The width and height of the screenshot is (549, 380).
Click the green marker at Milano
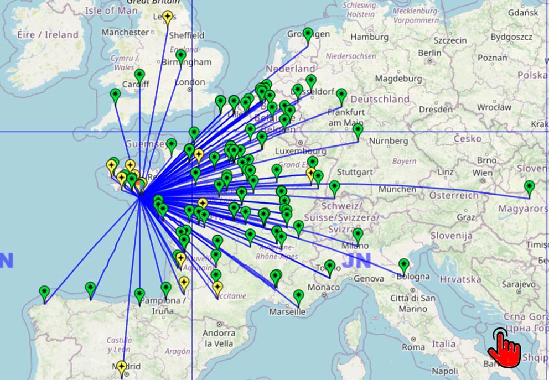[x=358, y=235]
